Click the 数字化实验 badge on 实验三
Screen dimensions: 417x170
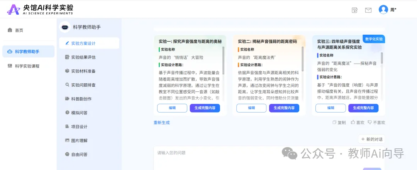[x=374, y=39]
